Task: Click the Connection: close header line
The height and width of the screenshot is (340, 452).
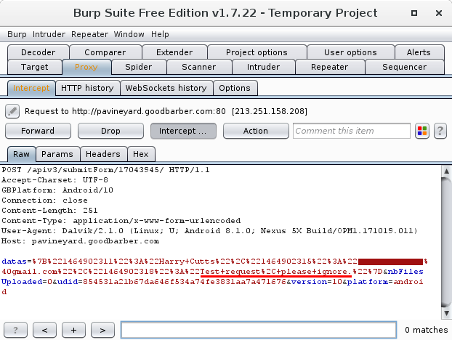Action: tap(44, 201)
